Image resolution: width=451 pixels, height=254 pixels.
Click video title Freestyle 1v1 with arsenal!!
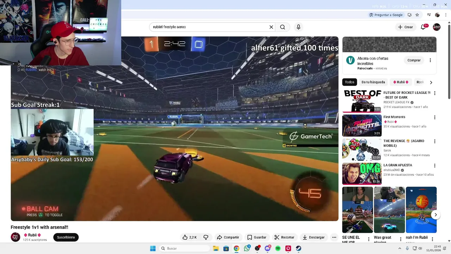(39, 227)
